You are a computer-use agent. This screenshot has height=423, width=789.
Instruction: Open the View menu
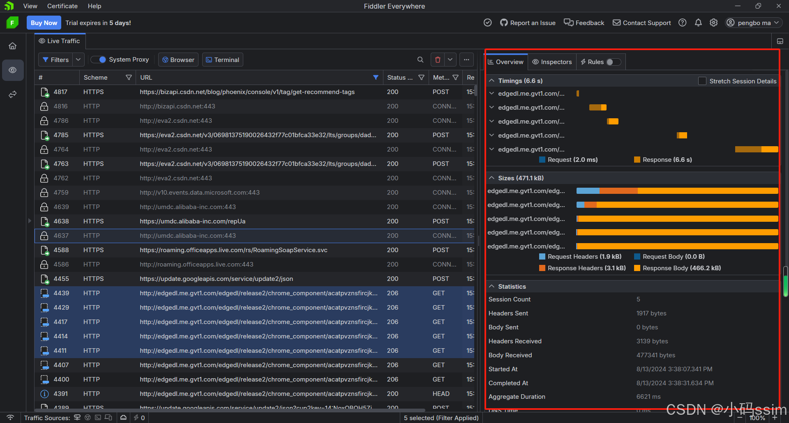[30, 6]
